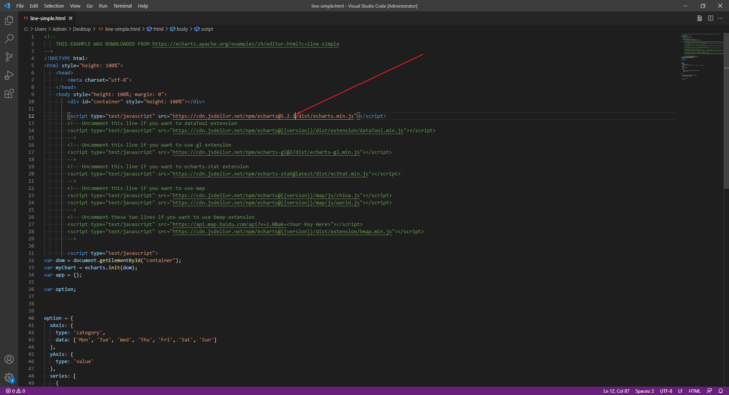Open the Accounts menu icon
729x395 pixels.
[x=9, y=359]
